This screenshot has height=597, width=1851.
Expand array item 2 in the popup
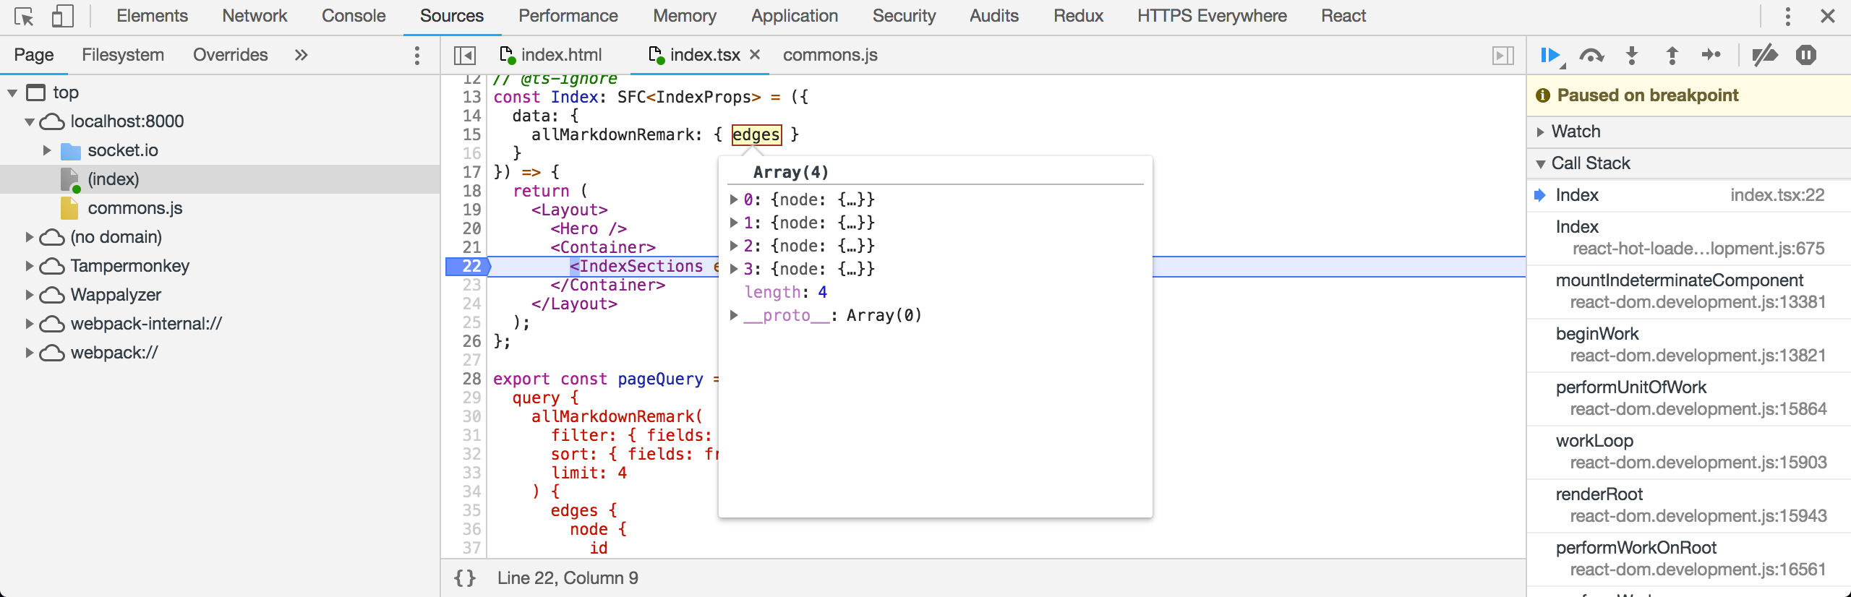[x=734, y=246]
